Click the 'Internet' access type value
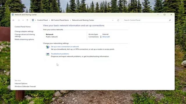The width and height of the screenshot is (186, 104). (105, 34)
